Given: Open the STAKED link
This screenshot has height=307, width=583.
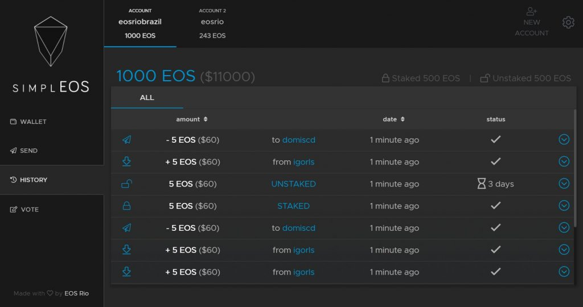Looking at the screenshot, I should coord(293,206).
